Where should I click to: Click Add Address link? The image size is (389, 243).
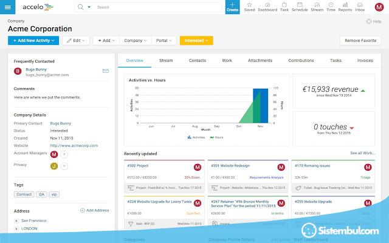pos(95,210)
